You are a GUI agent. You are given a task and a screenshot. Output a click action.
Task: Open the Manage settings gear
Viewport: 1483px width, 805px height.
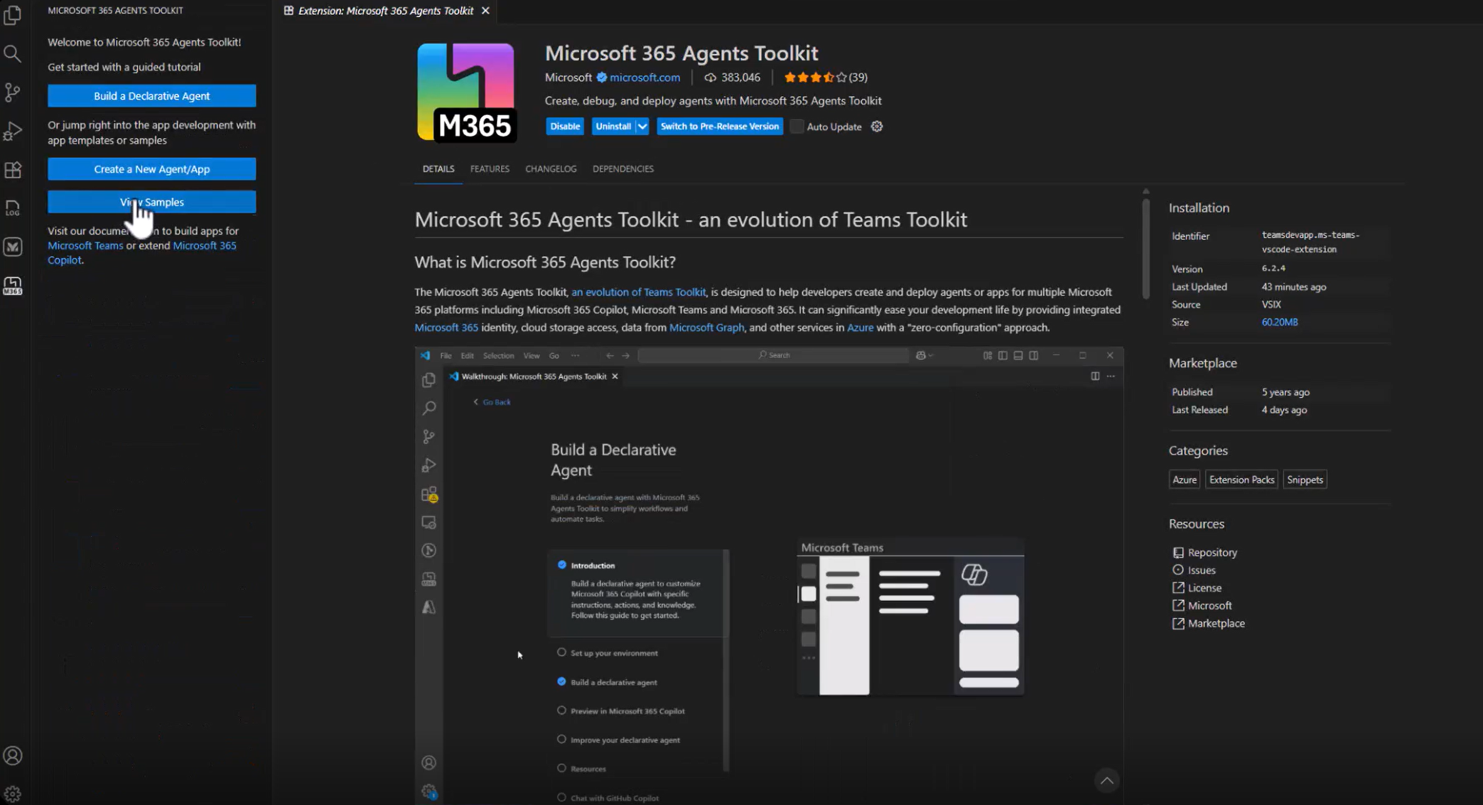(x=13, y=792)
